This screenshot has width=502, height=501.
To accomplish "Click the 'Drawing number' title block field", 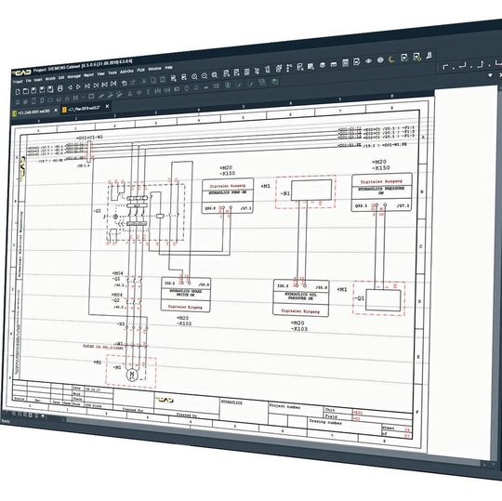I will coord(325,422).
